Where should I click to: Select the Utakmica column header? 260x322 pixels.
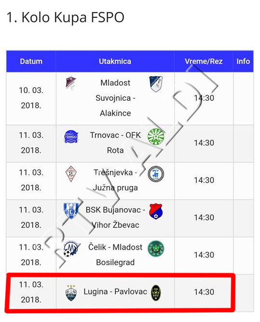(x=115, y=61)
